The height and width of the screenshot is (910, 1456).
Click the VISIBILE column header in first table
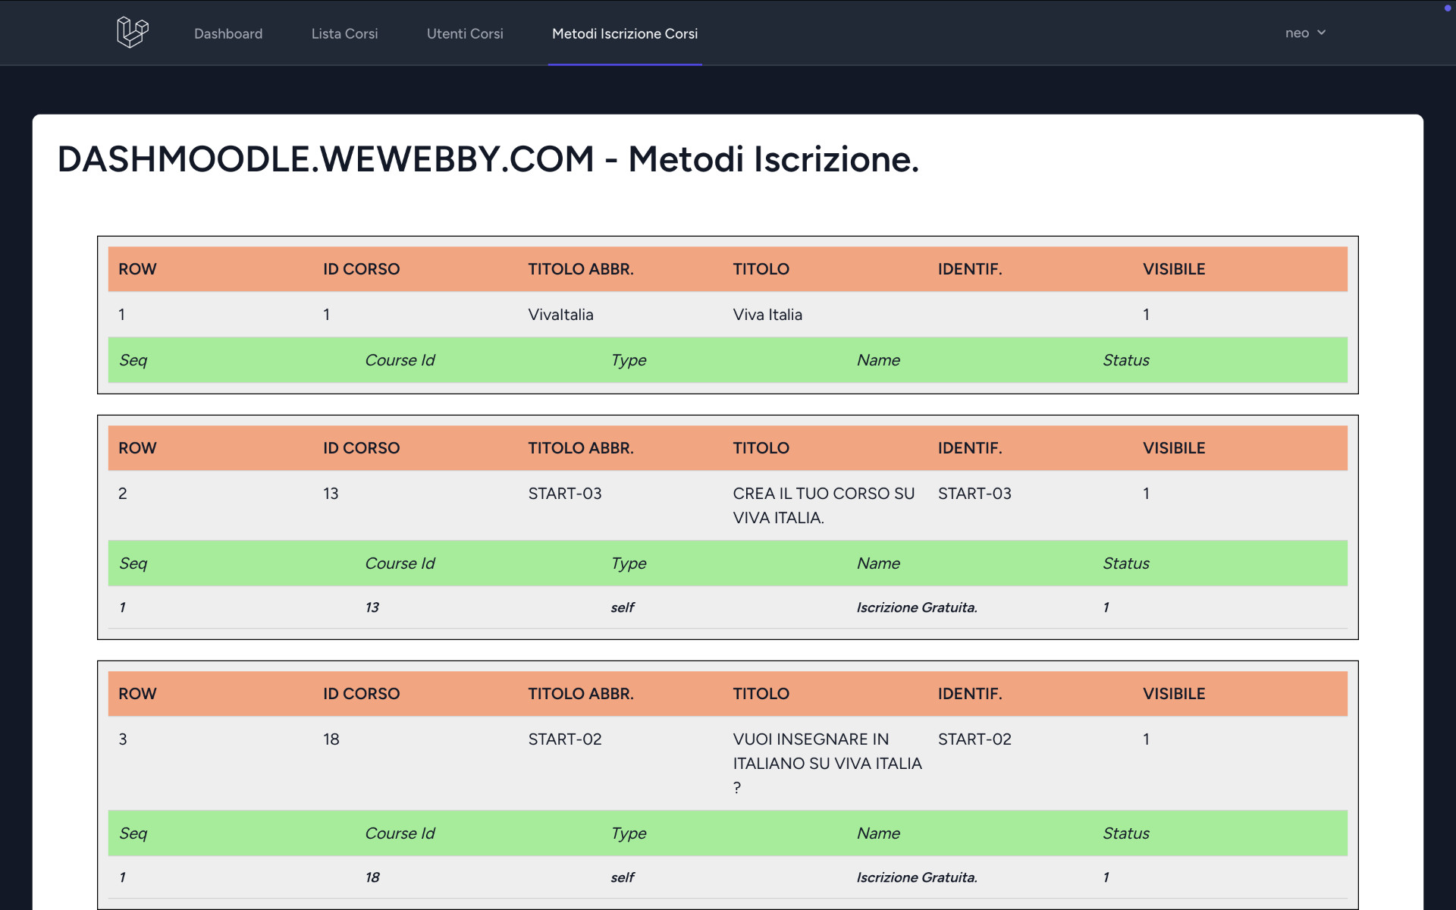[1174, 268]
